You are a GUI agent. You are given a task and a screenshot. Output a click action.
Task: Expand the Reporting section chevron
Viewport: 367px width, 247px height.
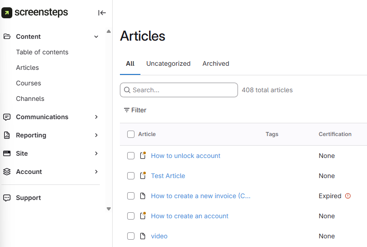[x=96, y=135]
